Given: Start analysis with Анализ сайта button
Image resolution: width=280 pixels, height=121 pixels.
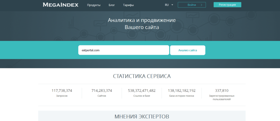Looking at the screenshot, I should click(188, 50).
